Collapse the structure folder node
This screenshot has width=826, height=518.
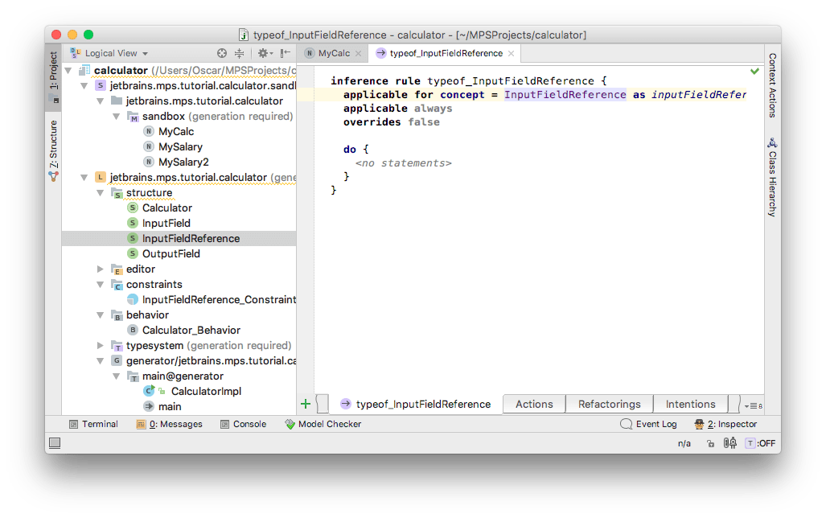tap(101, 193)
